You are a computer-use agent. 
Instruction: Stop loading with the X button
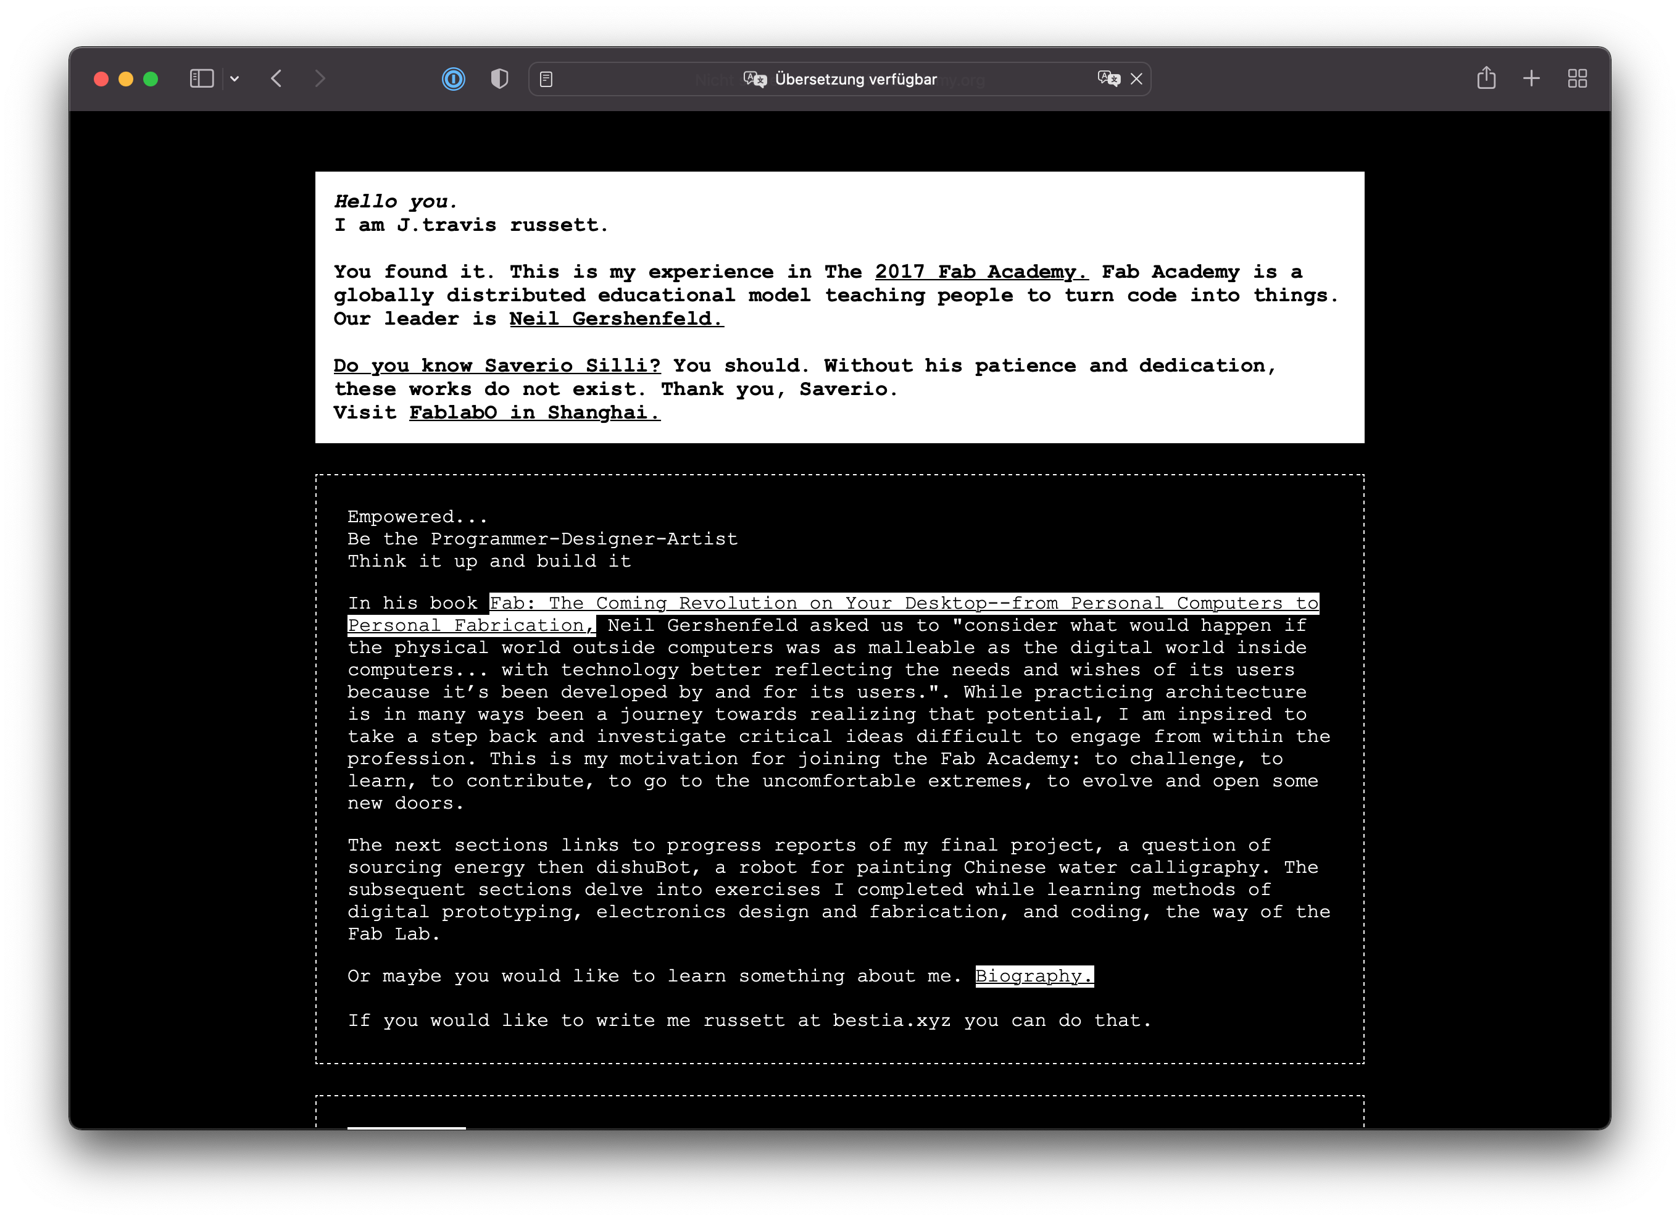click(x=1136, y=79)
